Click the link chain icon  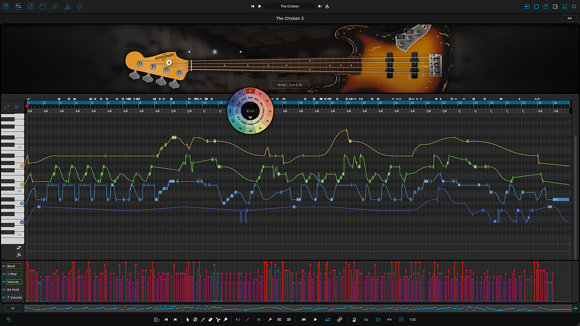tap(340, 320)
